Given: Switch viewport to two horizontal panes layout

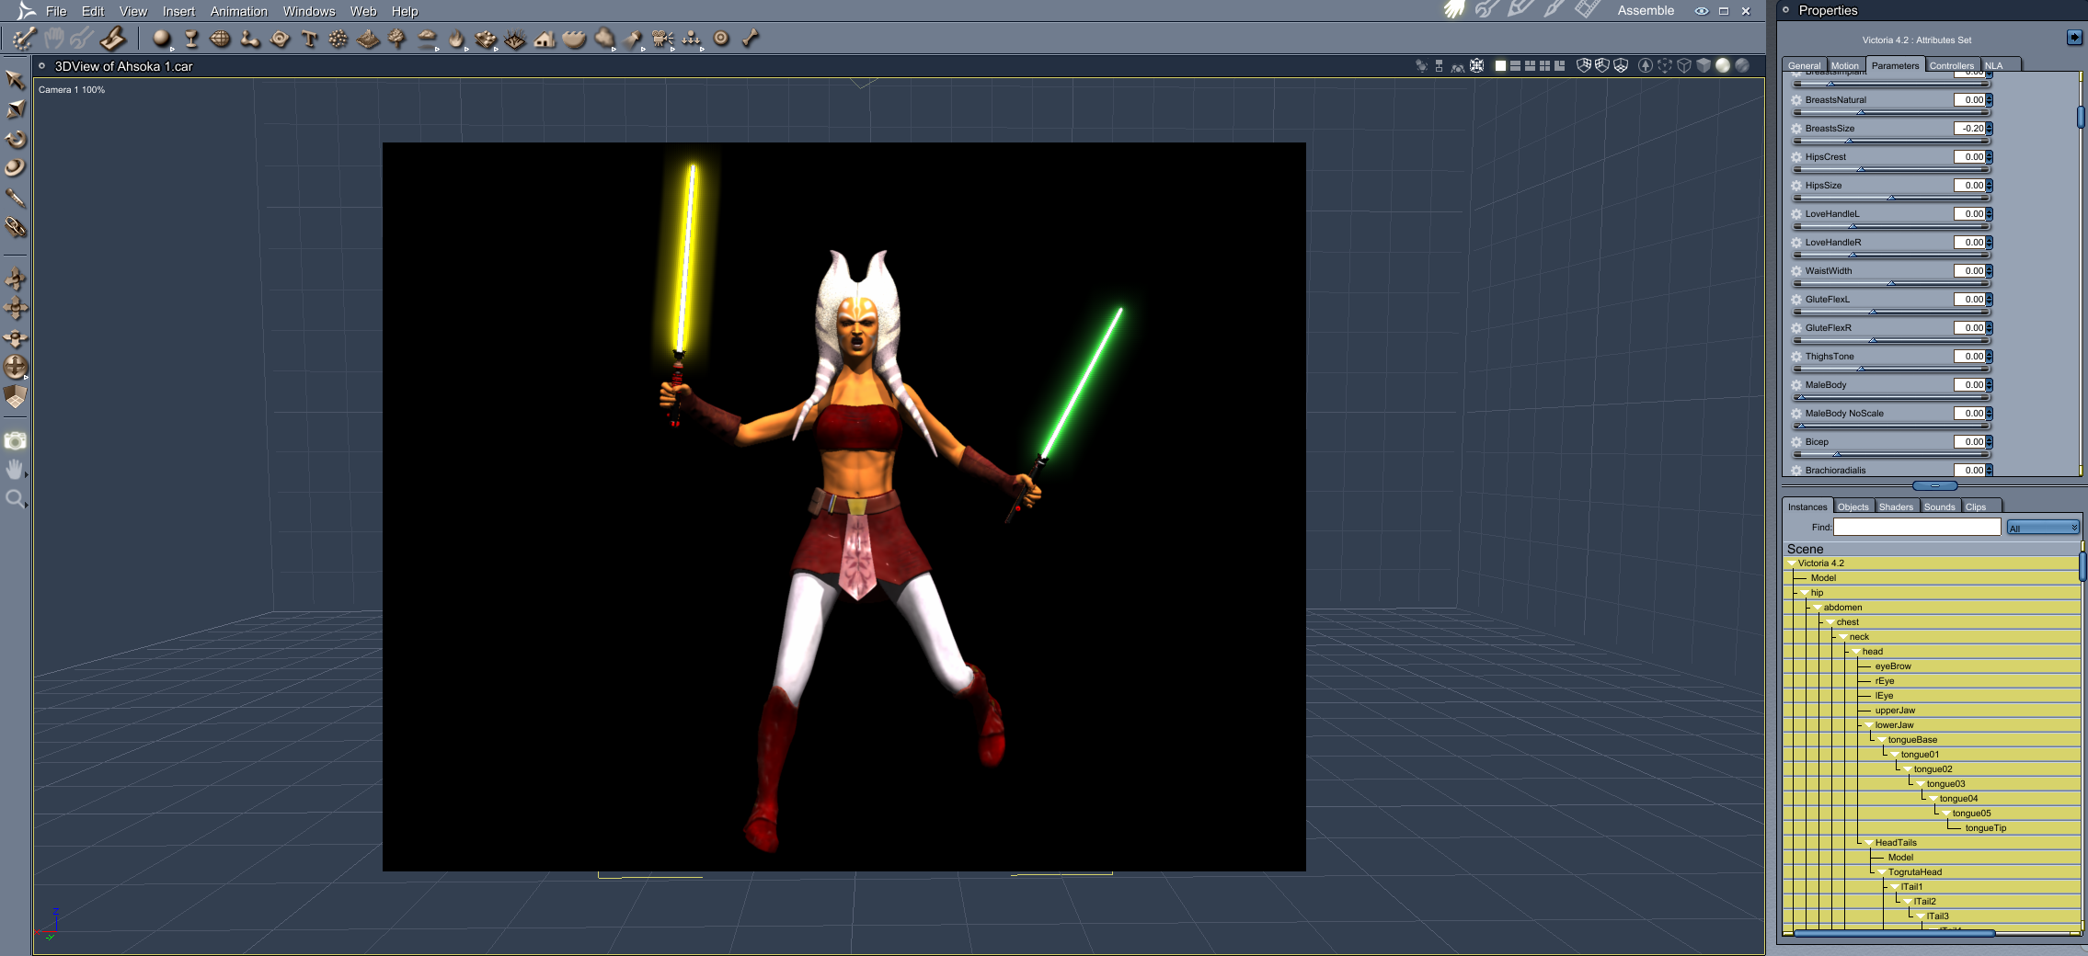Looking at the screenshot, I should [1515, 65].
